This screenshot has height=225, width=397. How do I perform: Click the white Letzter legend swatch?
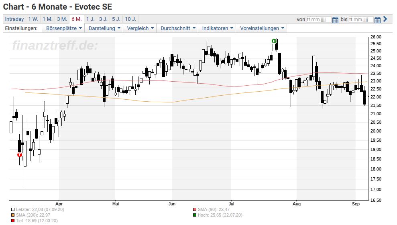click(13, 210)
